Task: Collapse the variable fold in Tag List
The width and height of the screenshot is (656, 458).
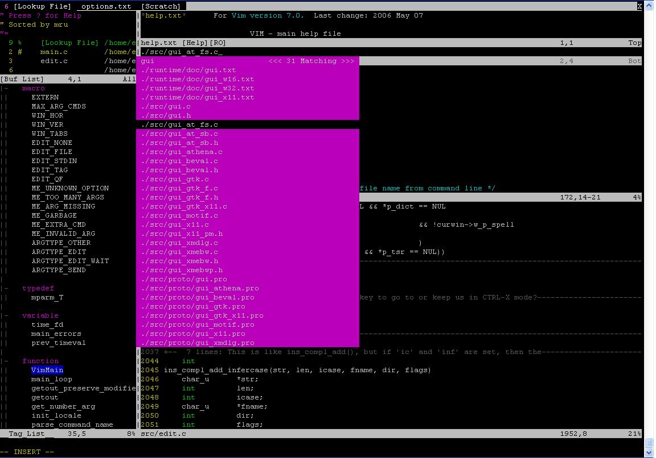Action: pyautogui.click(x=6, y=315)
